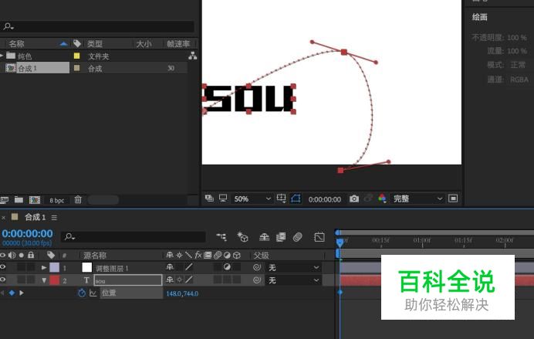Click the parent pick whip for 调整图层 1
The image size is (534, 339).
pyautogui.click(x=257, y=267)
